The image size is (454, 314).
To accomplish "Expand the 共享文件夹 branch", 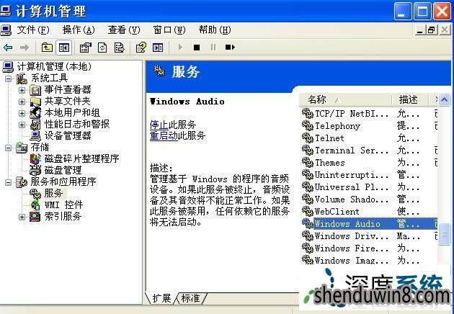I will coord(22,102).
